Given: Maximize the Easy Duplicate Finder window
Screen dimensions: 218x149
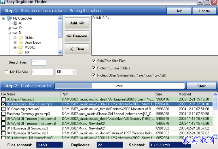Looking at the screenshot, I should point(207,2).
